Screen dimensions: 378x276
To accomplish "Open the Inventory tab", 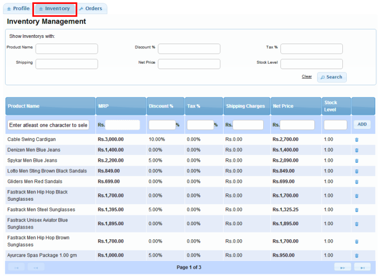I will [55, 9].
